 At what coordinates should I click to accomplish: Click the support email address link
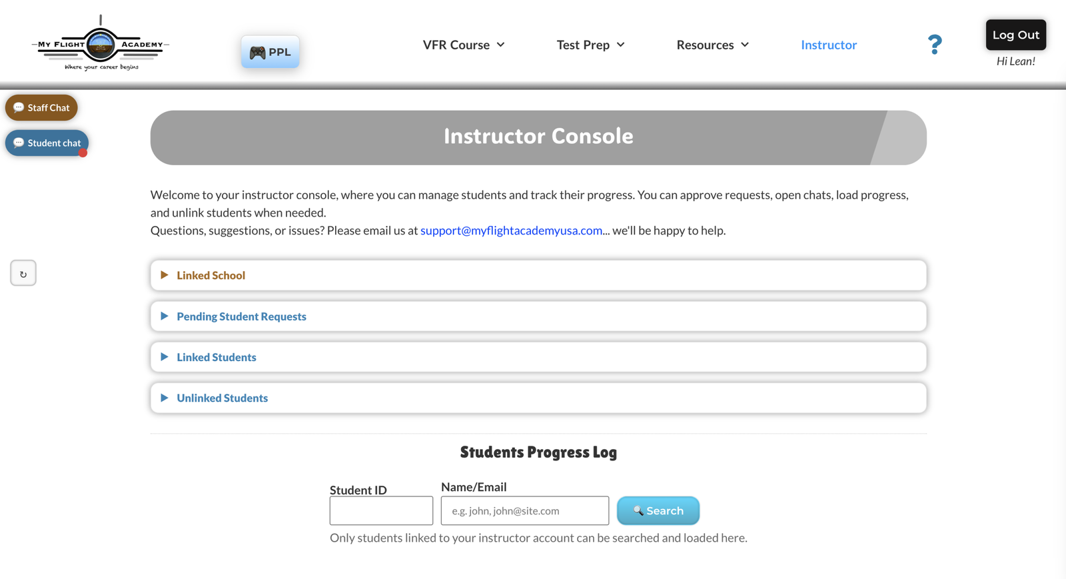(x=511, y=231)
